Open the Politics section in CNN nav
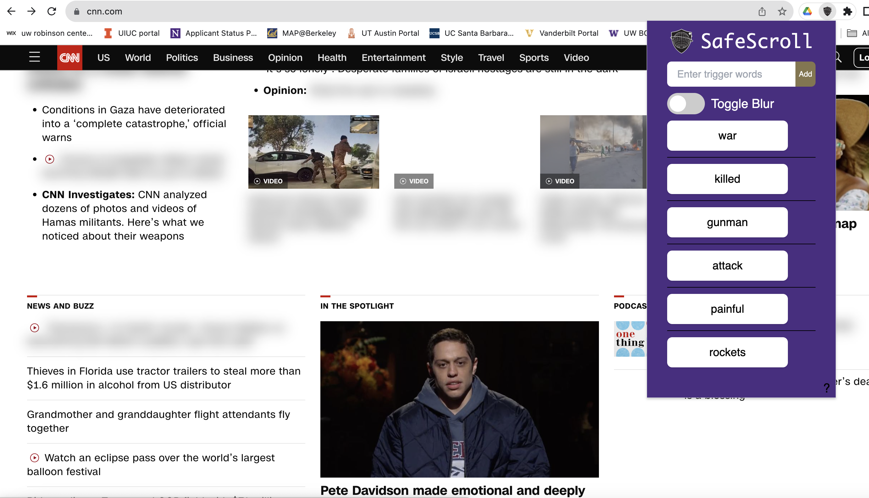This screenshot has height=498, width=869. pyautogui.click(x=182, y=57)
